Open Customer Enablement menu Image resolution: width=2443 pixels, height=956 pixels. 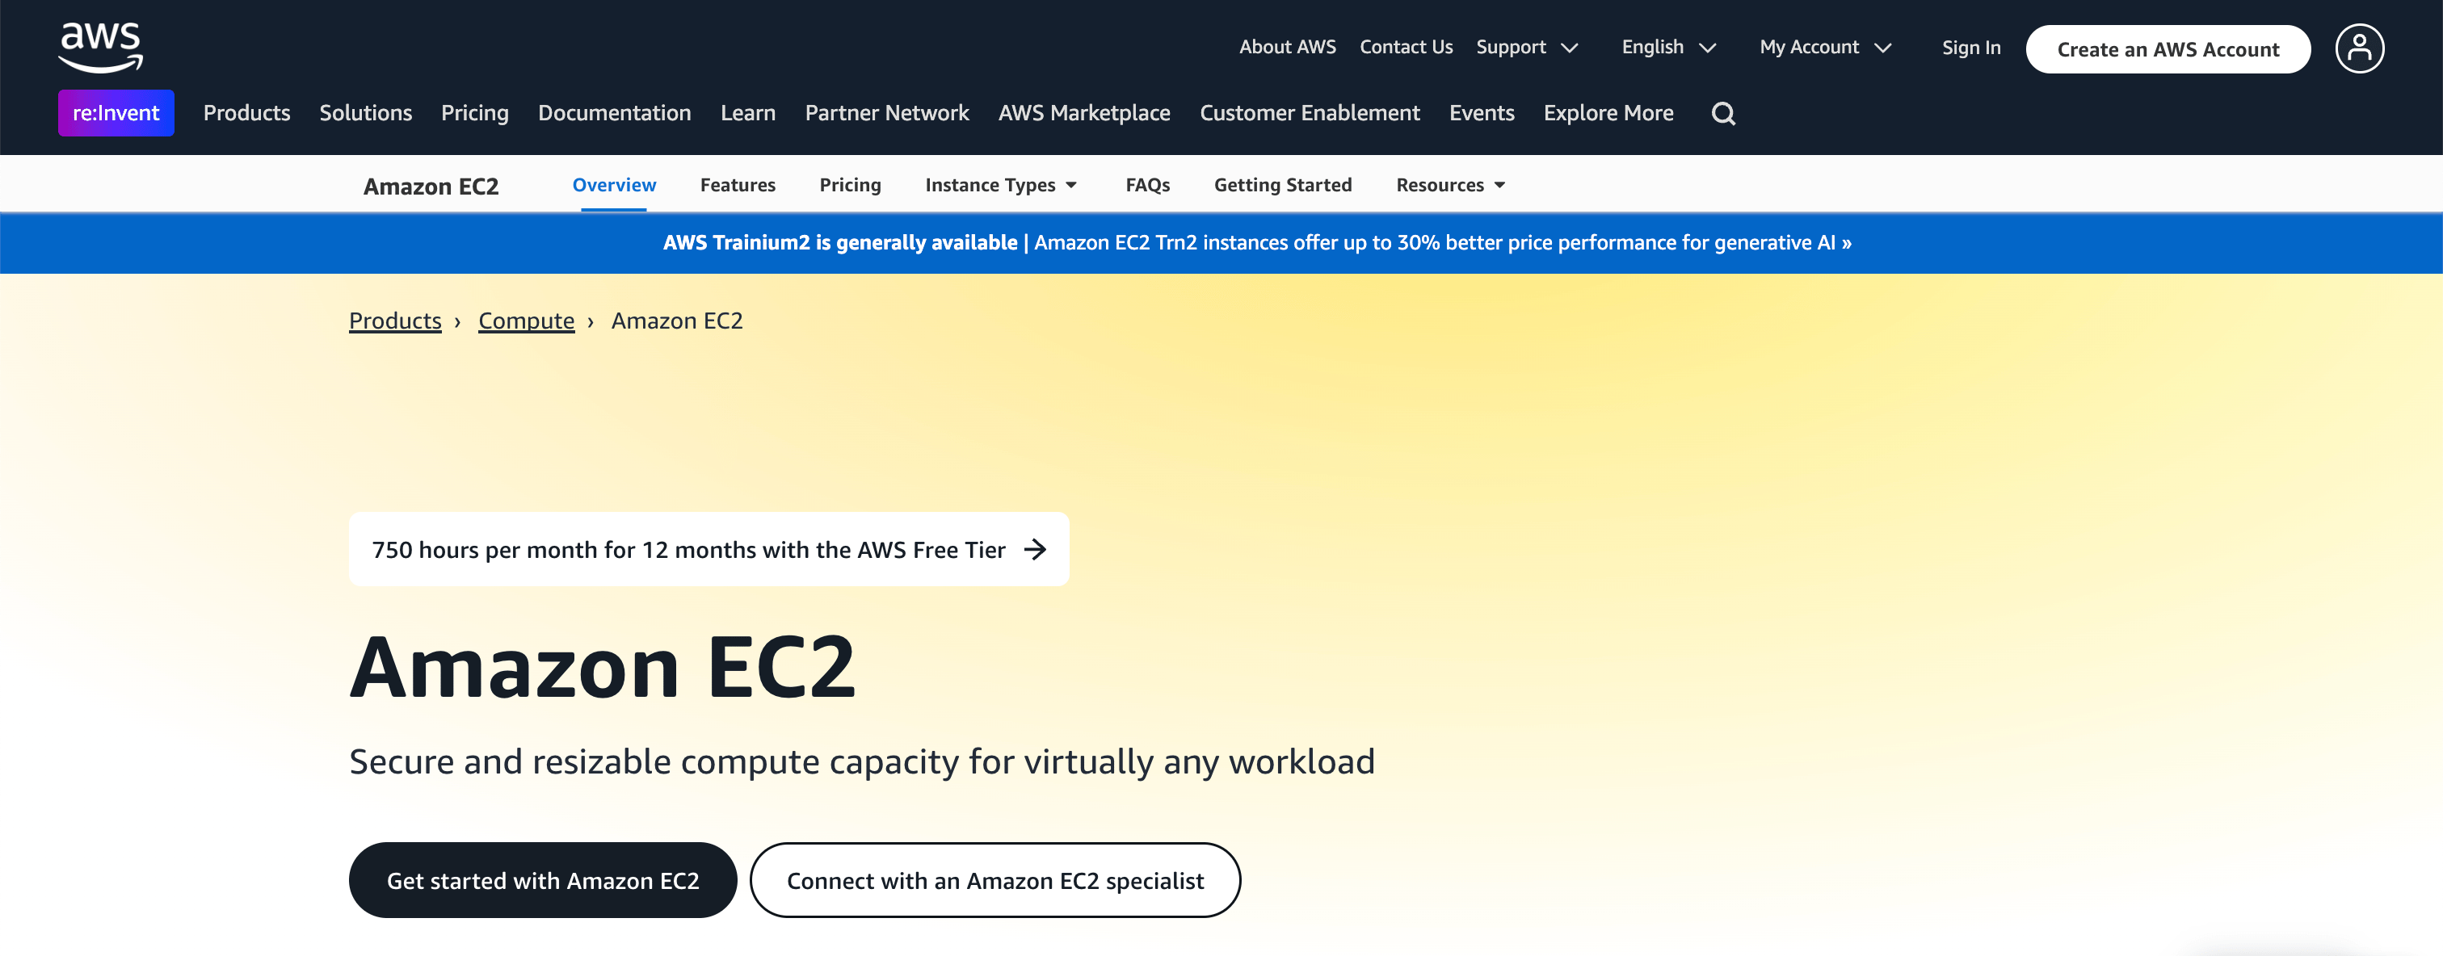(1310, 113)
